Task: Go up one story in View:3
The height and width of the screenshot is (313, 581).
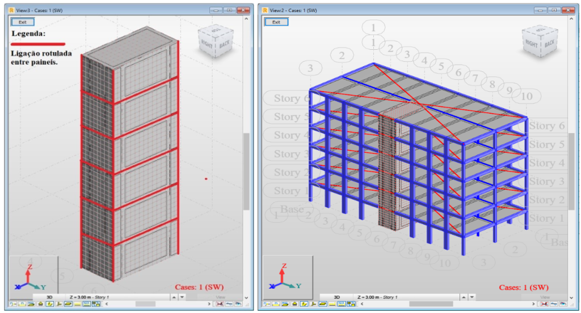Action: [174, 297]
